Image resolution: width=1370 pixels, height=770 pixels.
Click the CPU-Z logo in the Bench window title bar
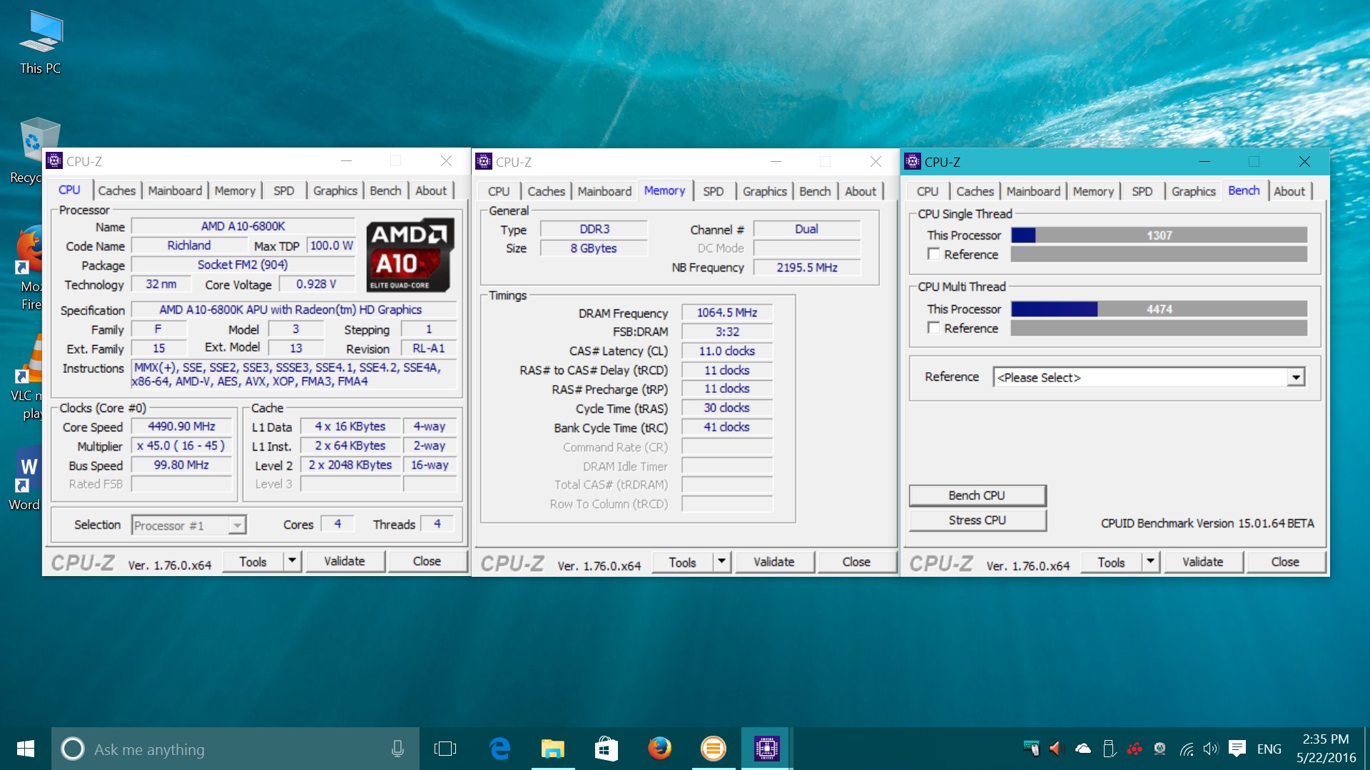point(912,162)
